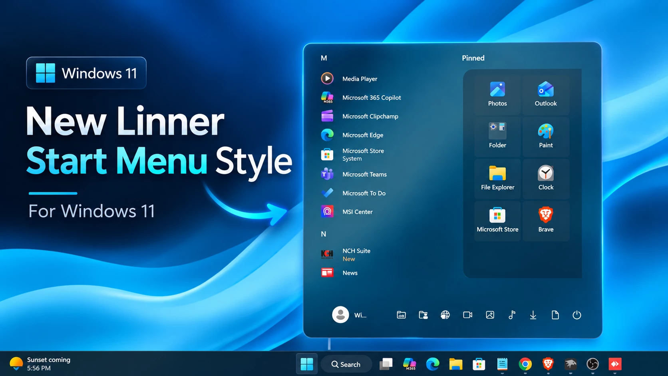Open Personal folder shortcut in the Start menu bottom row
Viewport: 668px width, 376px height.
(x=423, y=315)
